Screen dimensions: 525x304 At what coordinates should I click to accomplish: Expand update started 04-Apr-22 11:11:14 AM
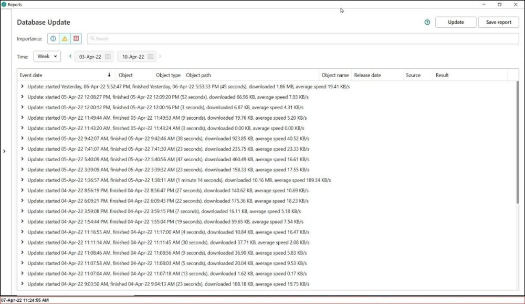pyautogui.click(x=22, y=242)
